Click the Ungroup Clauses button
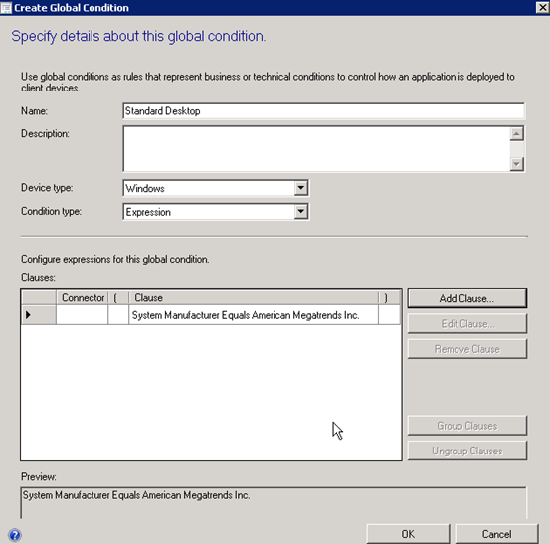Viewport: 550px width, 544px height. tap(466, 451)
